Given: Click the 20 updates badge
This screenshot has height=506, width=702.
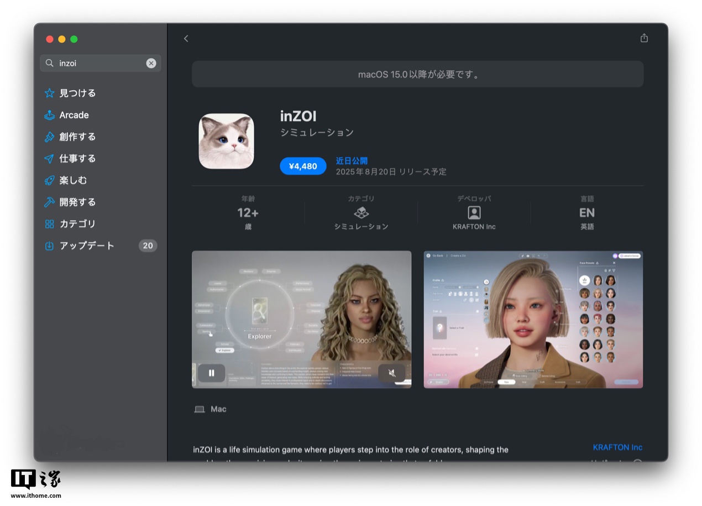Looking at the screenshot, I should [148, 246].
